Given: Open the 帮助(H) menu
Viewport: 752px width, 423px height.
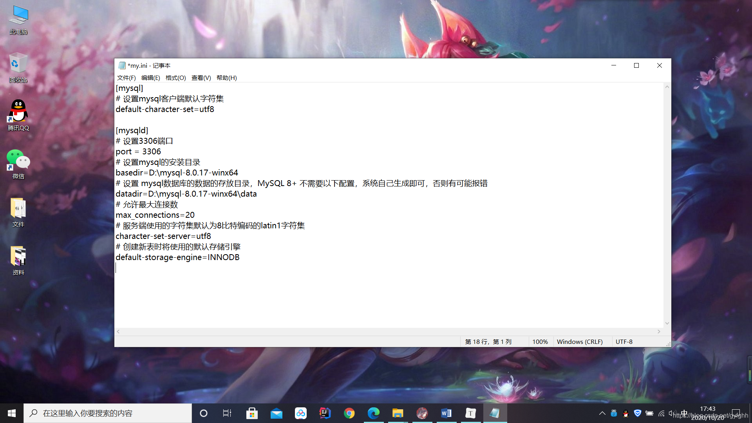Looking at the screenshot, I should (226, 78).
